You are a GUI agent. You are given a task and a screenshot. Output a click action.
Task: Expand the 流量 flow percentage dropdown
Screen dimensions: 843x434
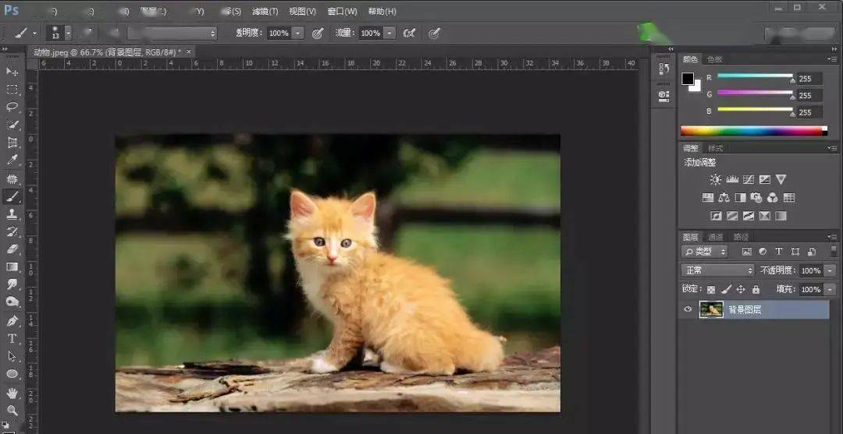(x=389, y=34)
